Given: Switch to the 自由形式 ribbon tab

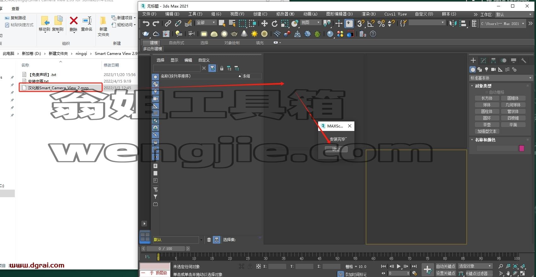Looking at the screenshot, I should click(177, 43).
